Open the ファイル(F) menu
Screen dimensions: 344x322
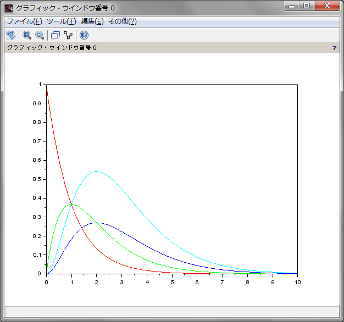pyautogui.click(x=24, y=21)
